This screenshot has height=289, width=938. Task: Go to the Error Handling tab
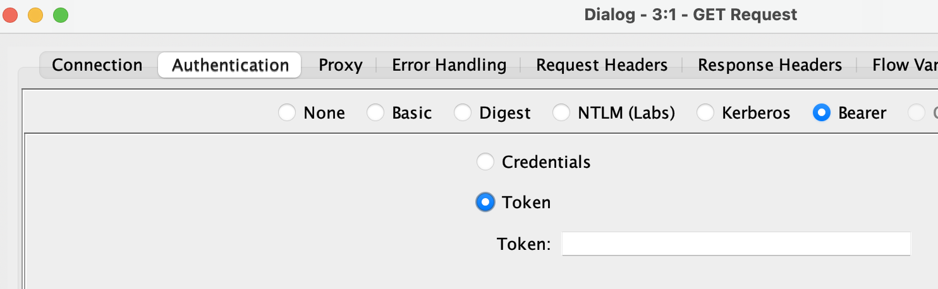tap(449, 65)
